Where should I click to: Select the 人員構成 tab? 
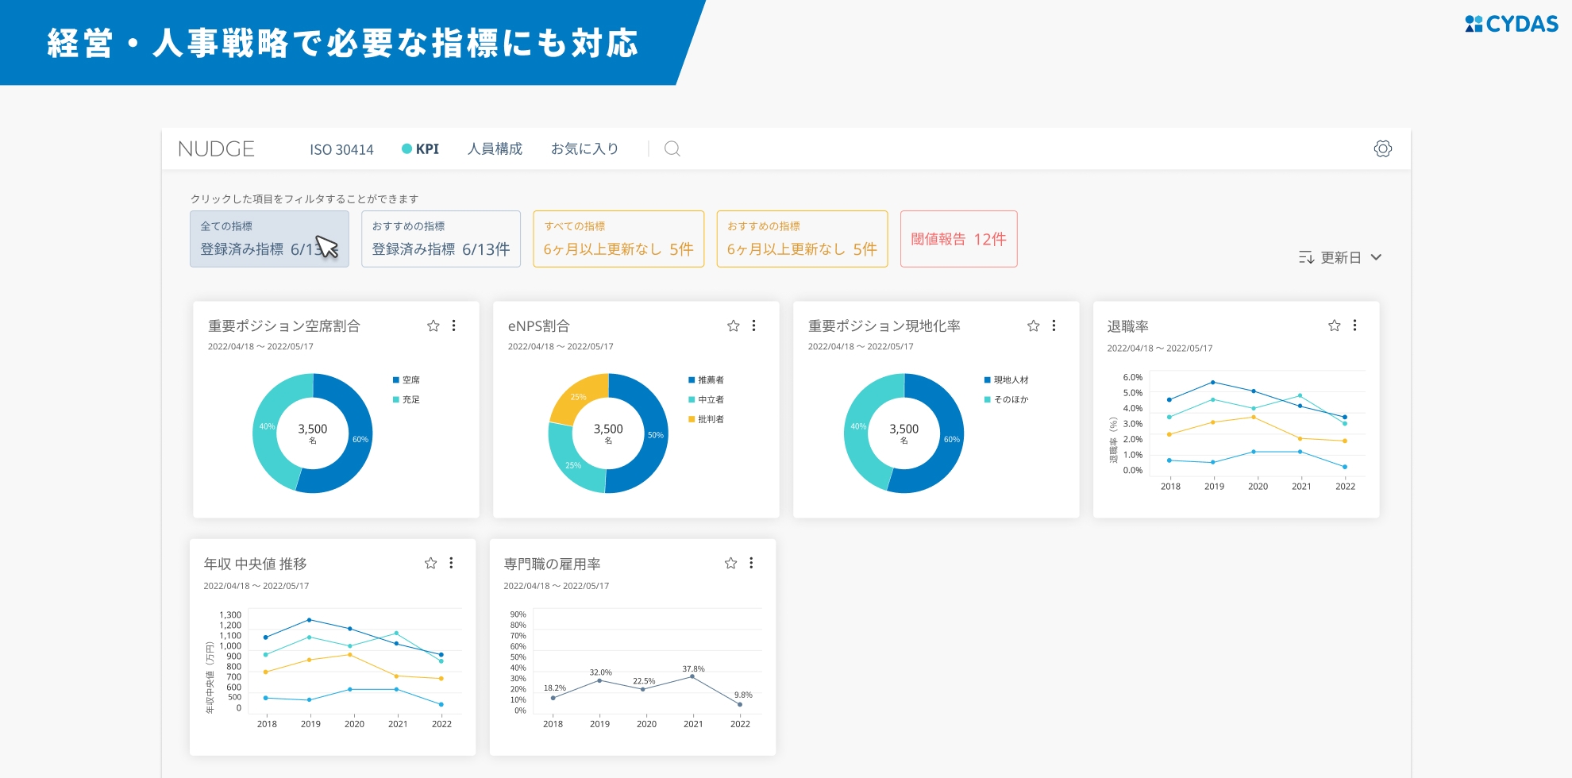tap(495, 149)
